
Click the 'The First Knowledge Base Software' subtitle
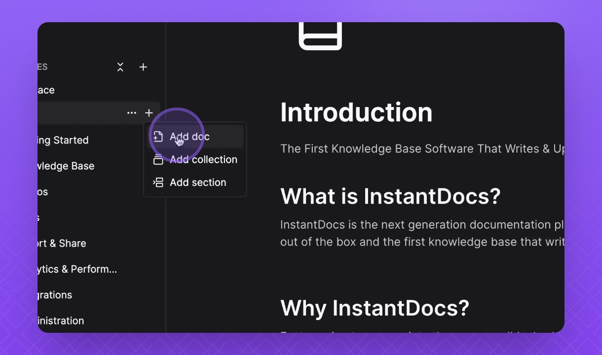[422, 149]
